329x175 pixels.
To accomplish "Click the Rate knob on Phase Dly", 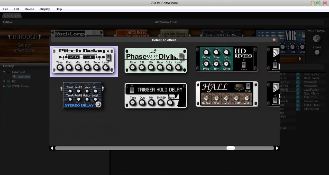I will tap(160, 67).
